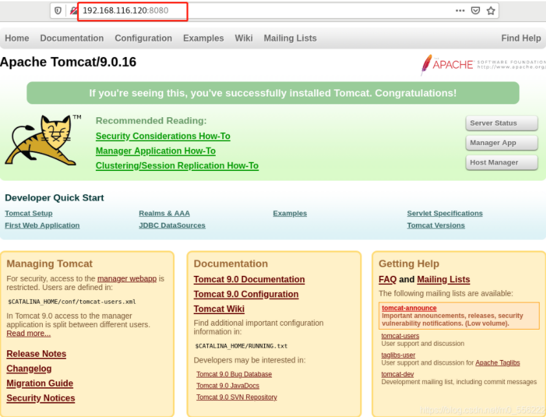Click the insecure connection lock icon
The image size is (546, 417).
click(x=73, y=10)
